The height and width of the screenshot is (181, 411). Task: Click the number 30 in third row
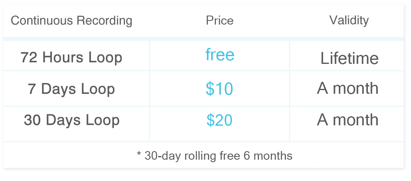pos(32,120)
